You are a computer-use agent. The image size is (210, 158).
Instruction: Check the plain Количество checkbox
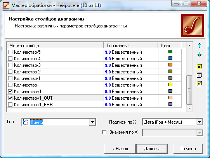pos(10,85)
